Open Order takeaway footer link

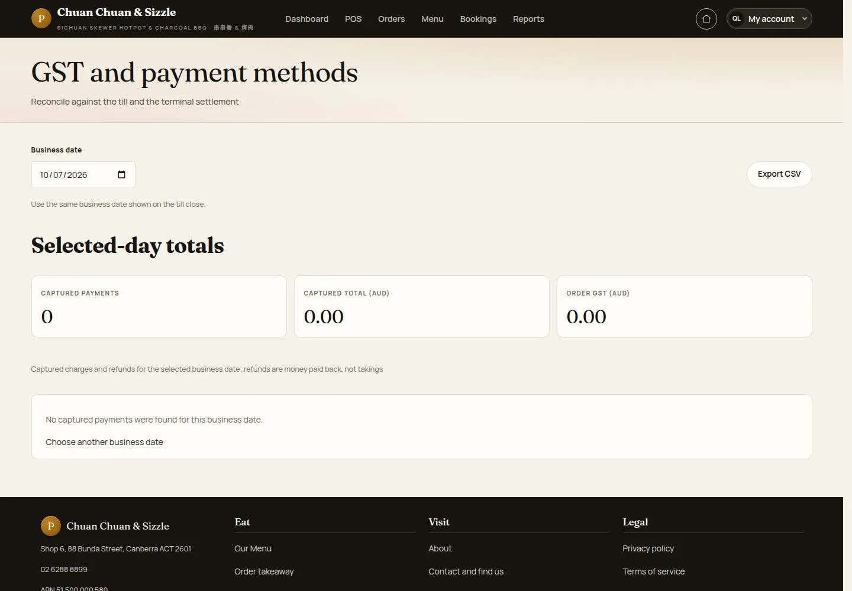click(x=264, y=571)
